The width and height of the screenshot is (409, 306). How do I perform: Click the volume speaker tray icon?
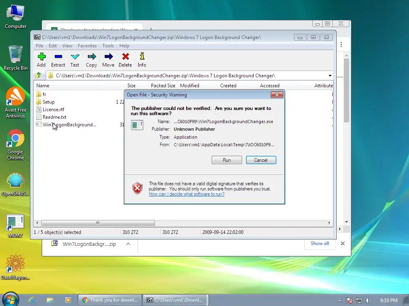[368, 300]
